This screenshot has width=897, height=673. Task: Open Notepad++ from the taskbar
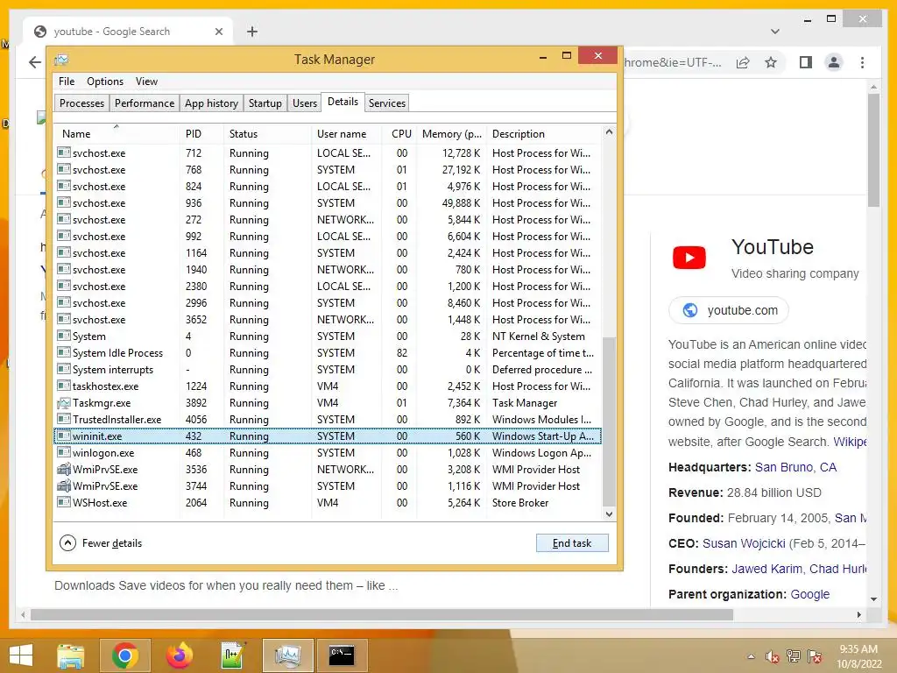click(x=233, y=655)
